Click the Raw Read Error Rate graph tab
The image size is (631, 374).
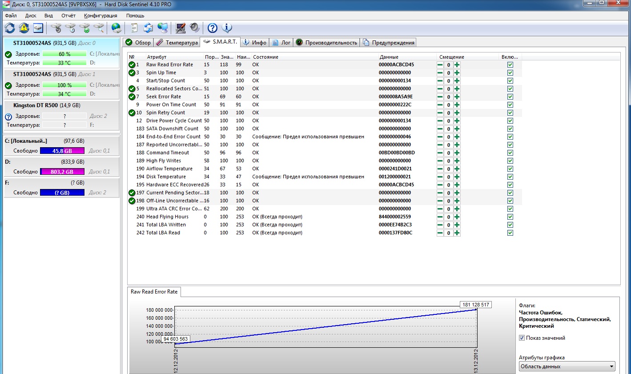(x=154, y=292)
